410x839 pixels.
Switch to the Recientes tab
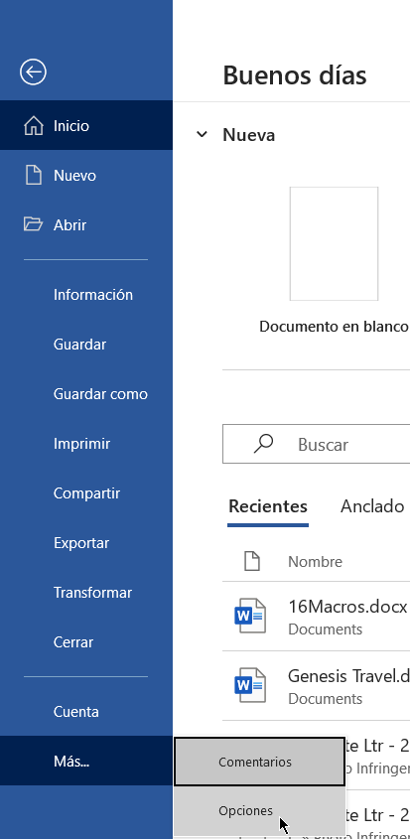tap(268, 506)
